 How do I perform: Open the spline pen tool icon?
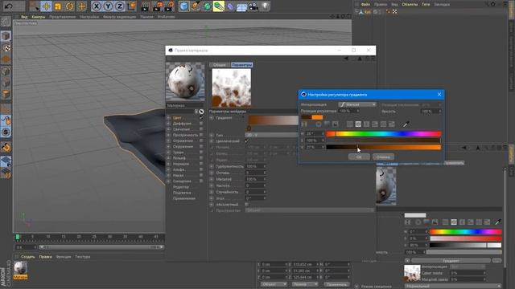[x=196, y=6]
